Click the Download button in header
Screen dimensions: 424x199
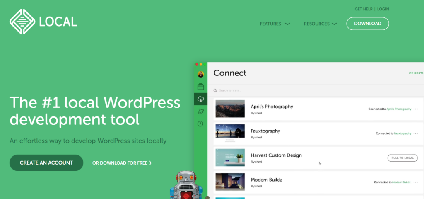[x=367, y=24]
